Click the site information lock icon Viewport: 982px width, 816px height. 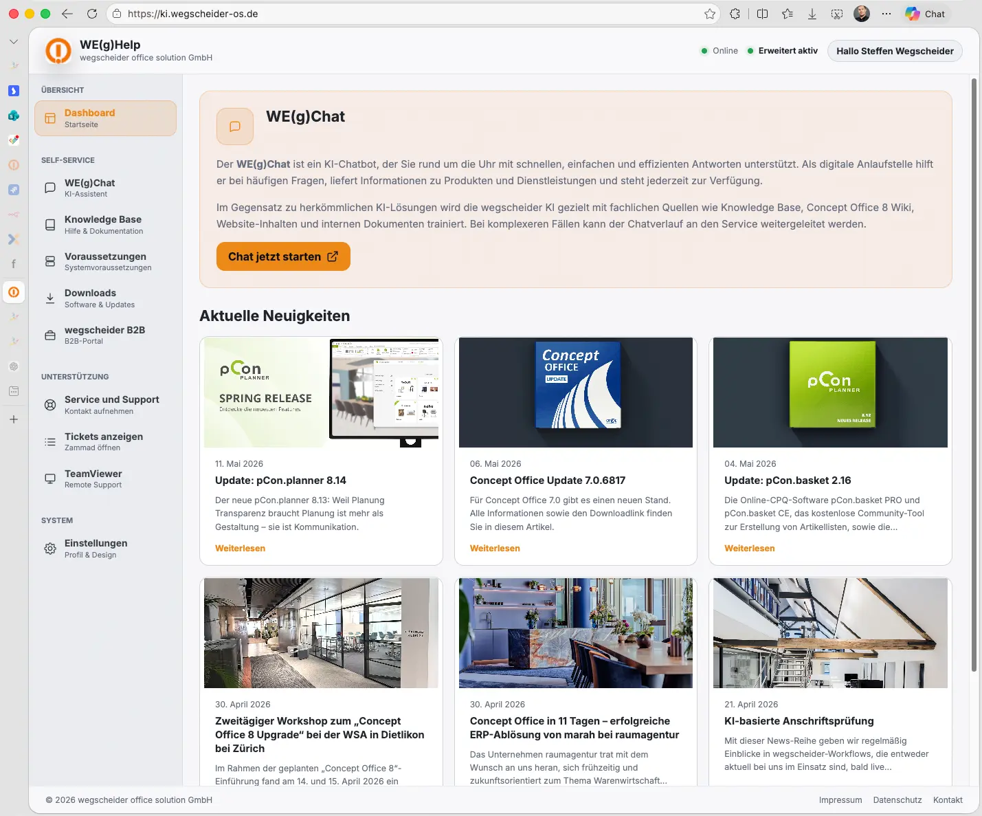pos(117,14)
